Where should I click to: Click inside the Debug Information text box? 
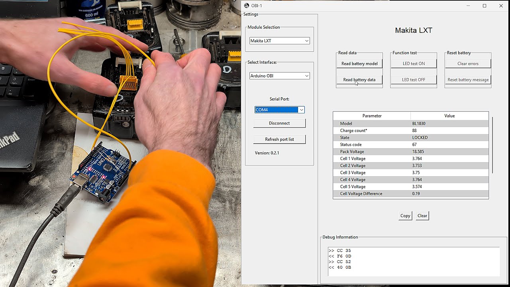click(414, 261)
